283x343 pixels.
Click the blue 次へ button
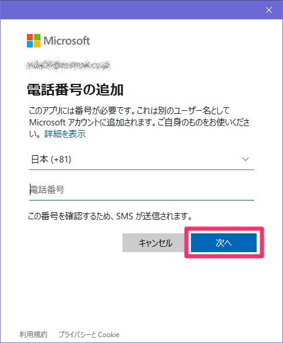[x=224, y=243]
